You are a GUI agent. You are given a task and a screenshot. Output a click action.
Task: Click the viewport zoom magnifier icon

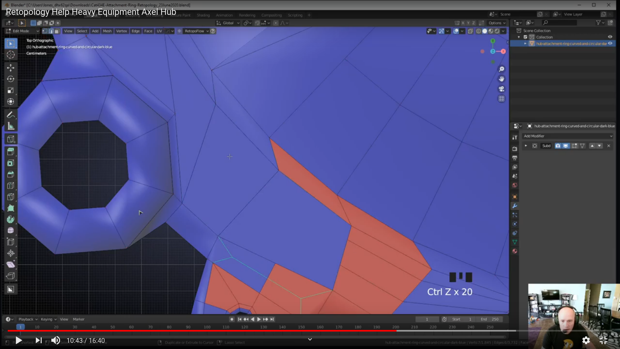501,69
